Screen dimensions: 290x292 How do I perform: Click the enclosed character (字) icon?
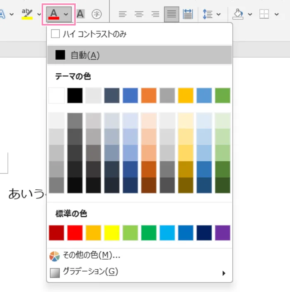point(97,14)
